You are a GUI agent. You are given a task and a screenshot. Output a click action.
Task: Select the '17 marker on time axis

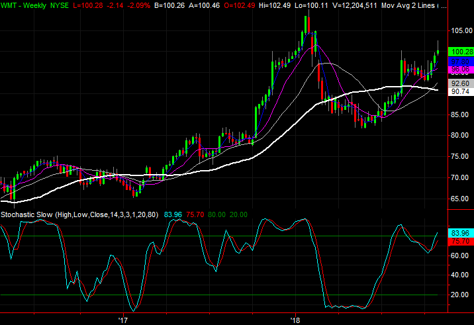click(122, 320)
